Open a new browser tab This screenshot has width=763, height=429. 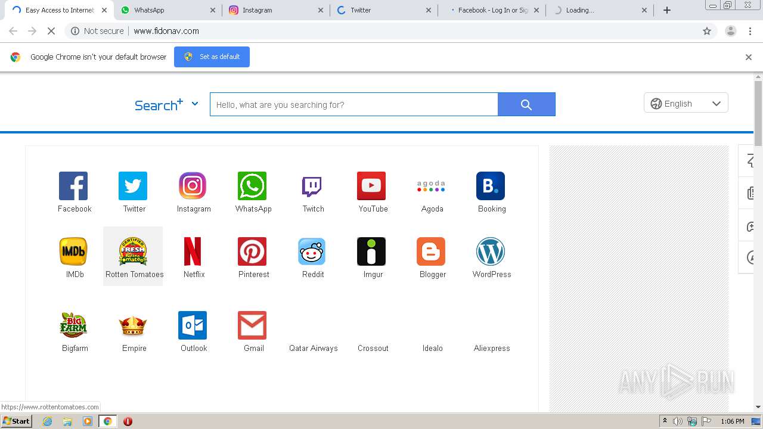pyautogui.click(x=667, y=10)
